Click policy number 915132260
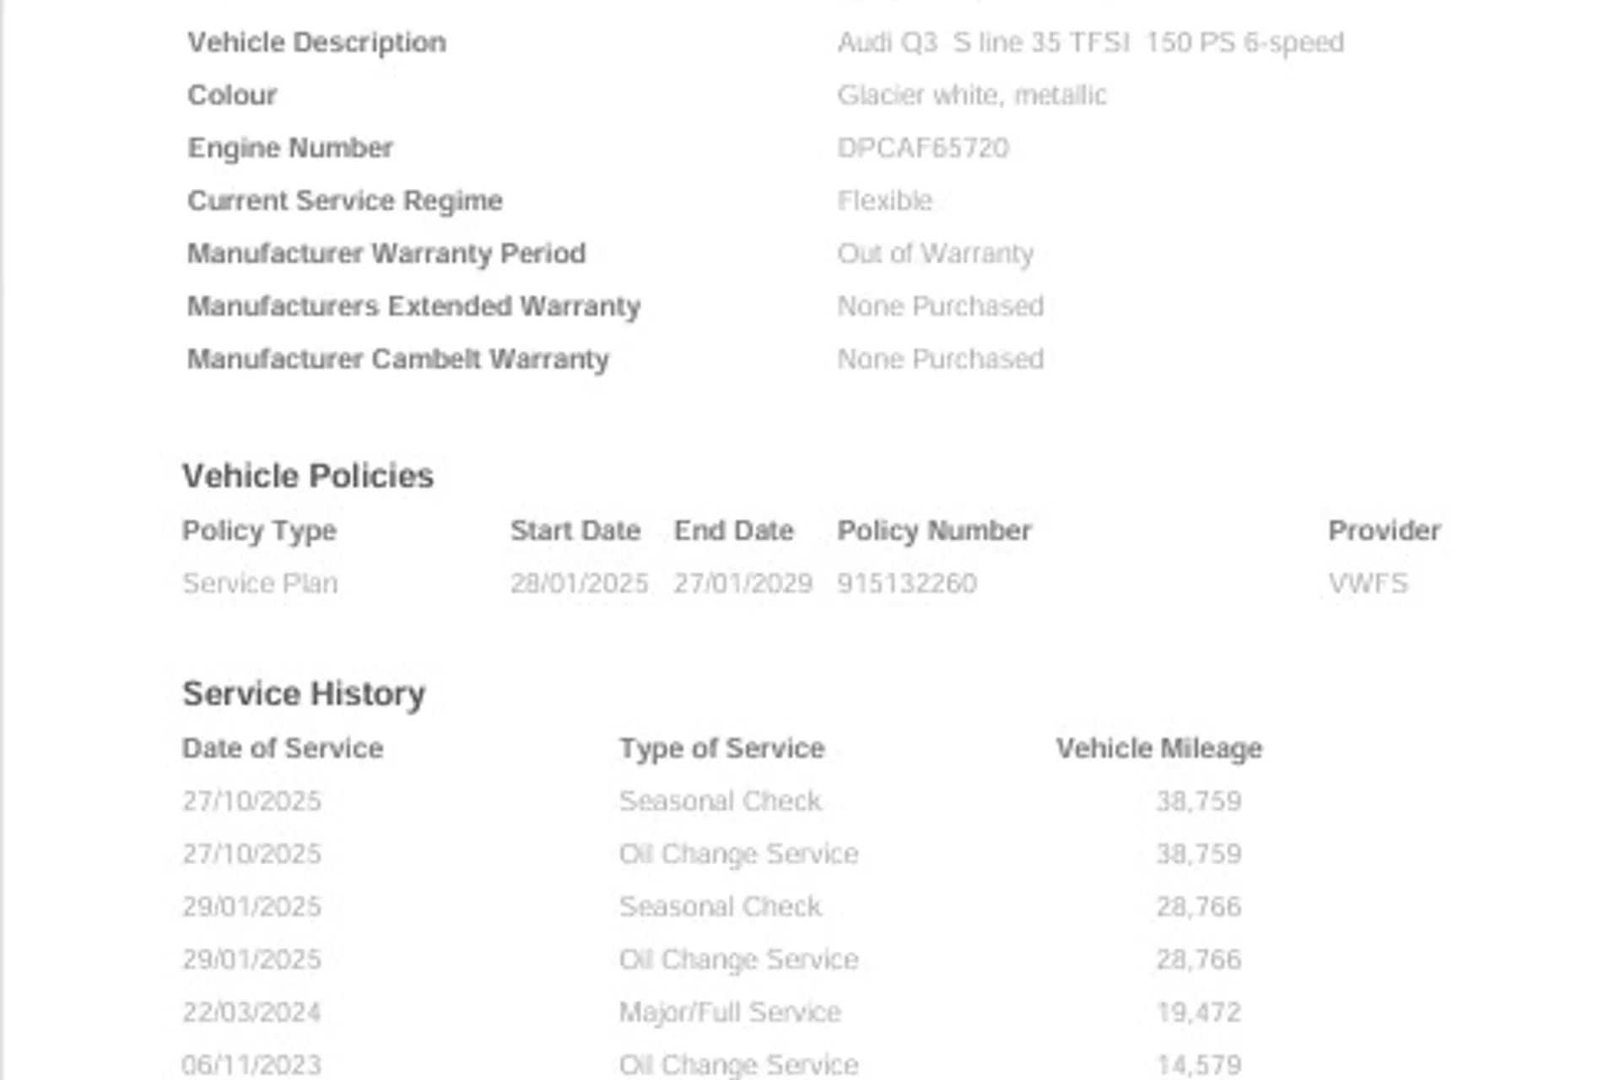Screen dimensions: 1620x1080 pyautogui.click(x=907, y=583)
